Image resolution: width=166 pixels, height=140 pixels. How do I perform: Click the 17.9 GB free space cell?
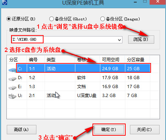110,78
